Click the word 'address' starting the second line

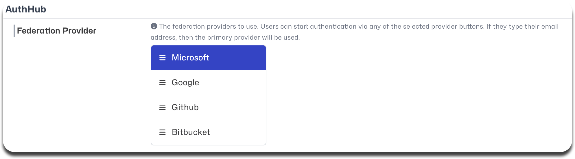tap(163, 38)
